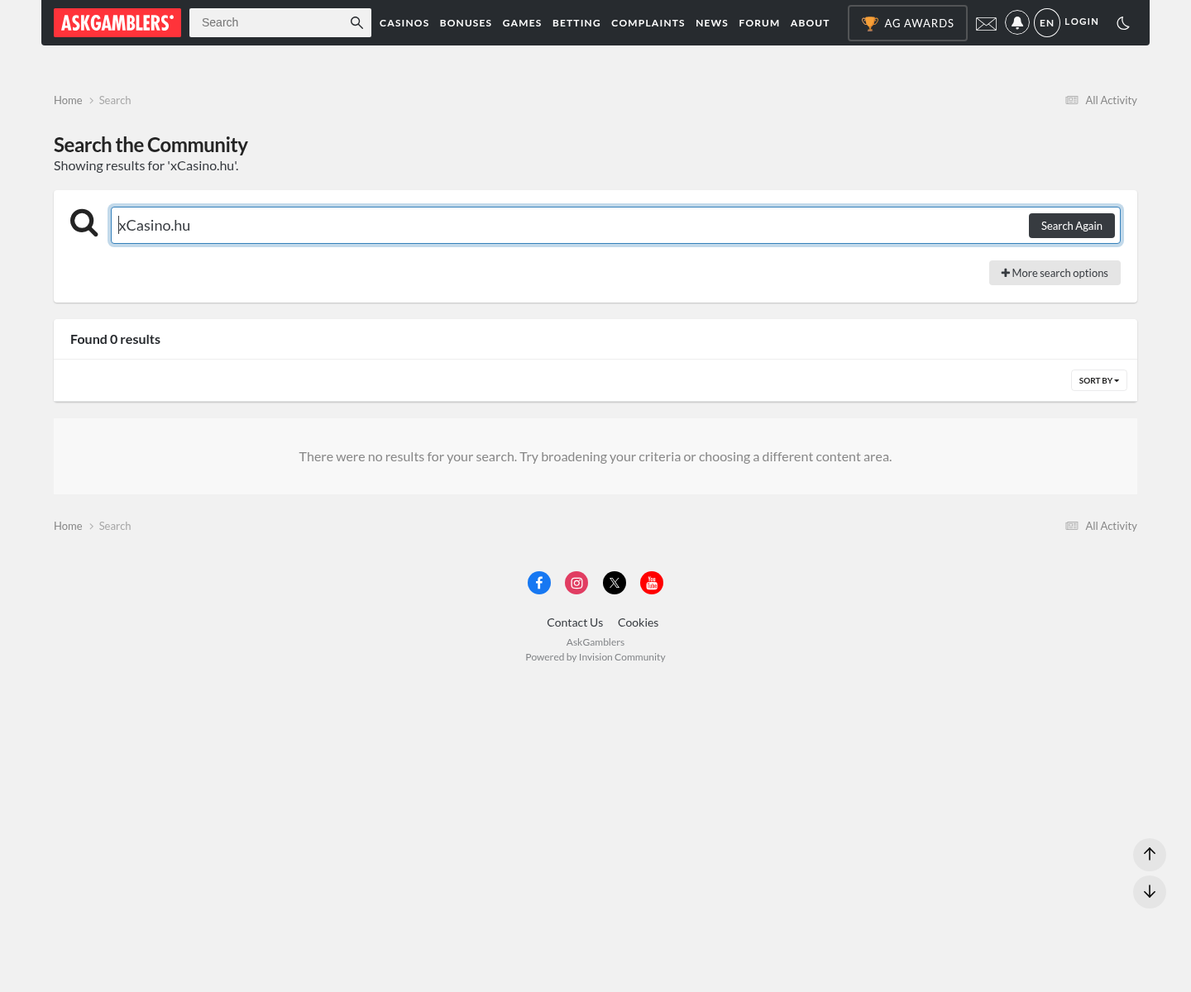Viewport: 1191px width, 992px height.
Task: Open the Facebook page icon
Action: (x=539, y=583)
